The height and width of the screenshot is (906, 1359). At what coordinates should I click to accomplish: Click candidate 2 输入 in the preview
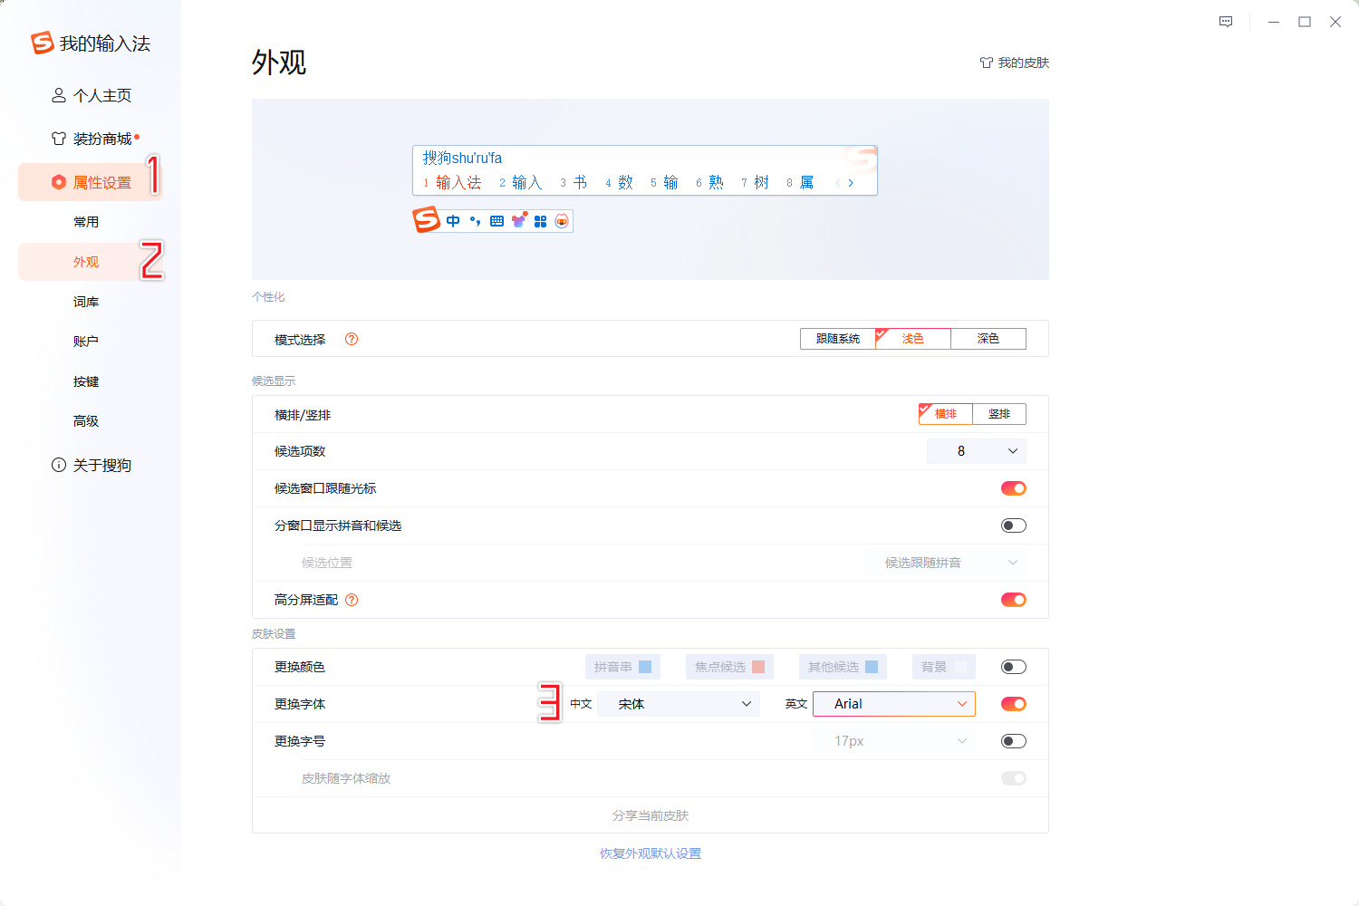pyautogui.click(x=520, y=183)
